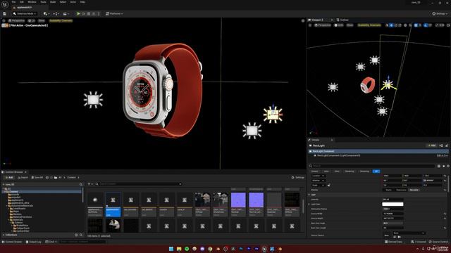Open the Source Texture None dropdown

coord(409,233)
